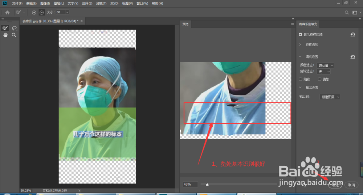Open the 图层(L) menu
The width and height of the screenshot is (363, 195).
pyautogui.click(x=58, y=3)
